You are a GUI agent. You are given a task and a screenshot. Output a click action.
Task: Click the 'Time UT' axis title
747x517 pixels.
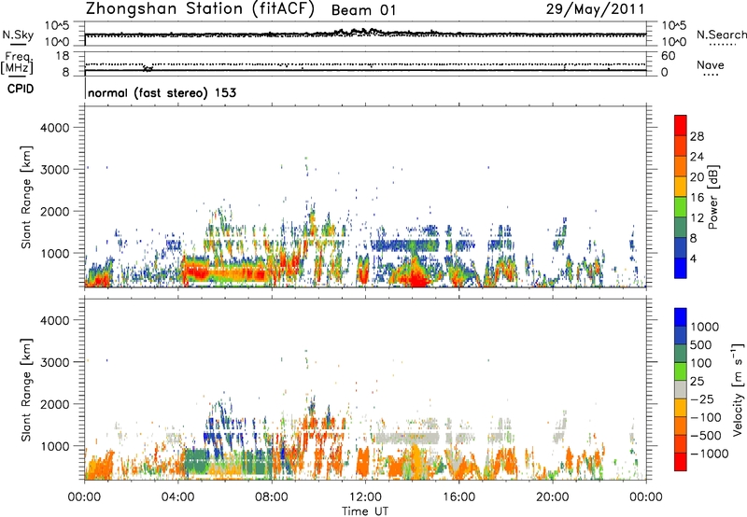point(365,511)
